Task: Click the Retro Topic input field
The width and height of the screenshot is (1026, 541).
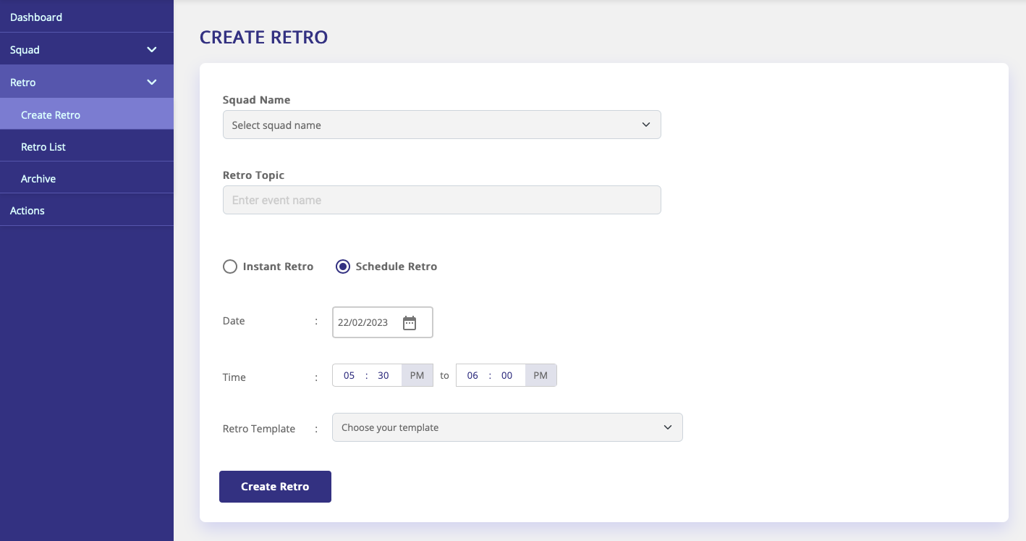Action: (x=441, y=200)
